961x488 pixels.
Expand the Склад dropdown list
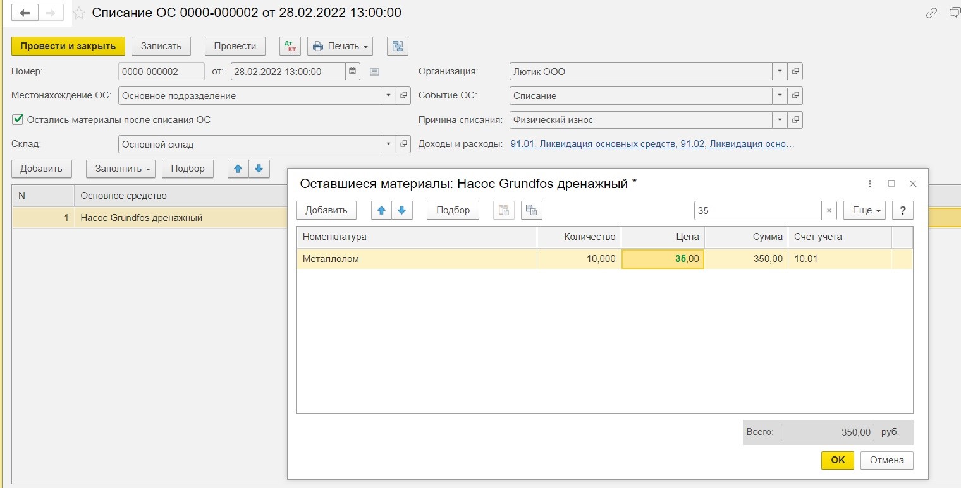(x=388, y=144)
